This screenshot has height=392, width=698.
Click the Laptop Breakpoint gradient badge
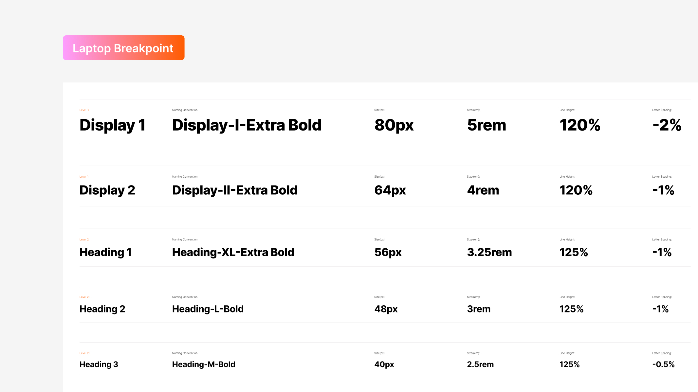click(x=123, y=48)
